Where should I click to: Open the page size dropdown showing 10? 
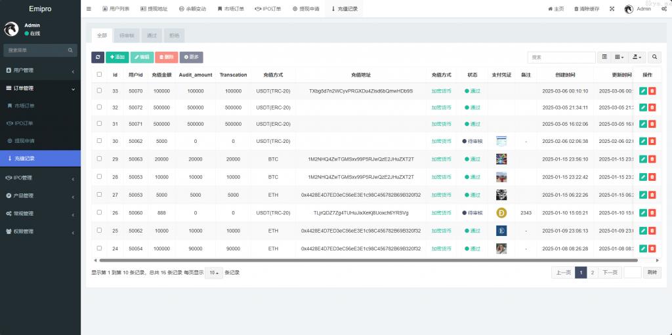click(x=213, y=273)
